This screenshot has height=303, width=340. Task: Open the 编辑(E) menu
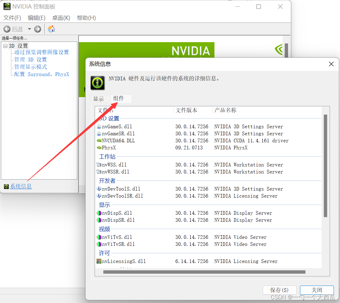coord(36,18)
